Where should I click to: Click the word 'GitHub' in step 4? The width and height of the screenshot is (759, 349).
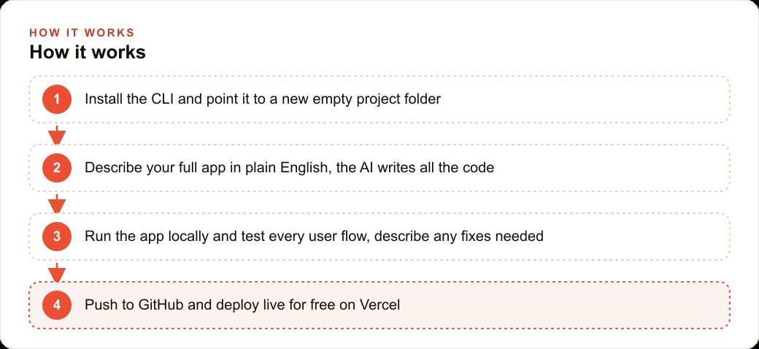pos(161,305)
